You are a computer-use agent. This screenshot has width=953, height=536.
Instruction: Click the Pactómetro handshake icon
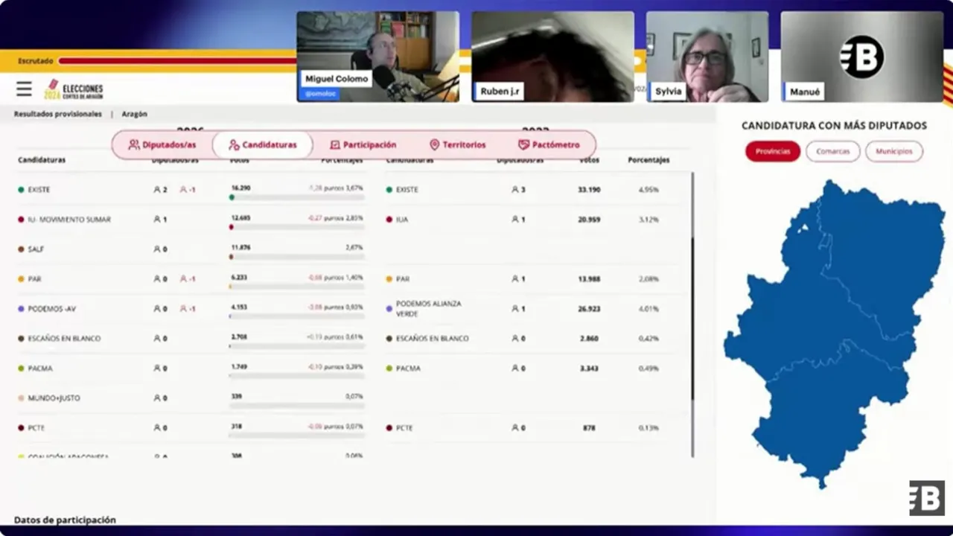pyautogui.click(x=524, y=145)
